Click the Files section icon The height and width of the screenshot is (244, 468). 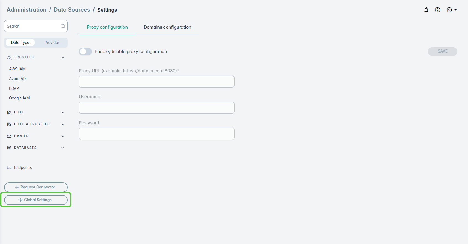pyautogui.click(x=9, y=112)
